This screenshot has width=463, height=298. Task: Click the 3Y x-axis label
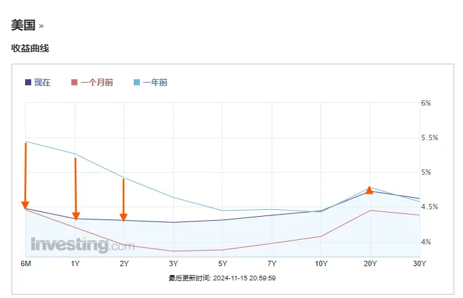click(x=173, y=263)
